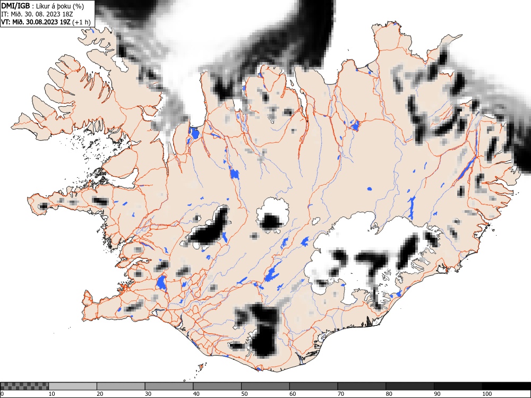The image size is (531, 398).
Task: Click the 'DMI/IGB : Líkur á þoku (%)' title
Action: pyautogui.click(x=42, y=6)
